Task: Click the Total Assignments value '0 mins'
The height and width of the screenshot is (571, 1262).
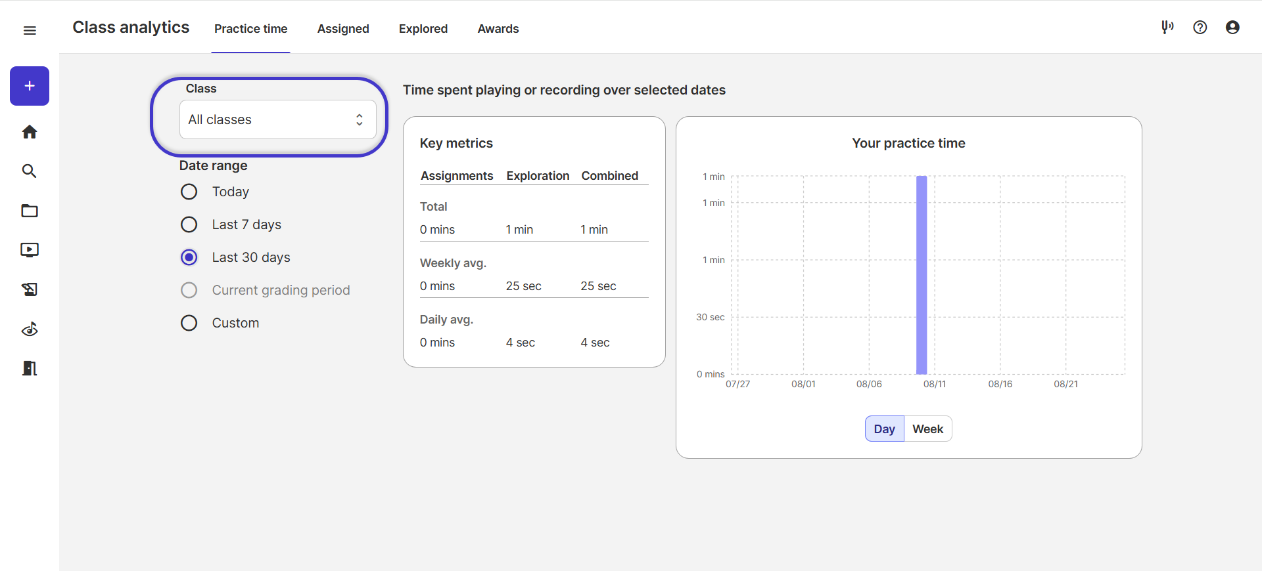Action: click(x=437, y=230)
